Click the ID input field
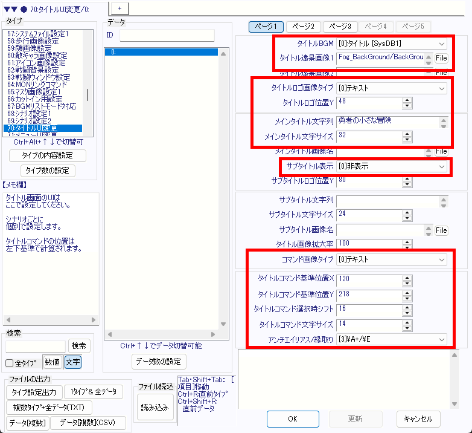 167,35
